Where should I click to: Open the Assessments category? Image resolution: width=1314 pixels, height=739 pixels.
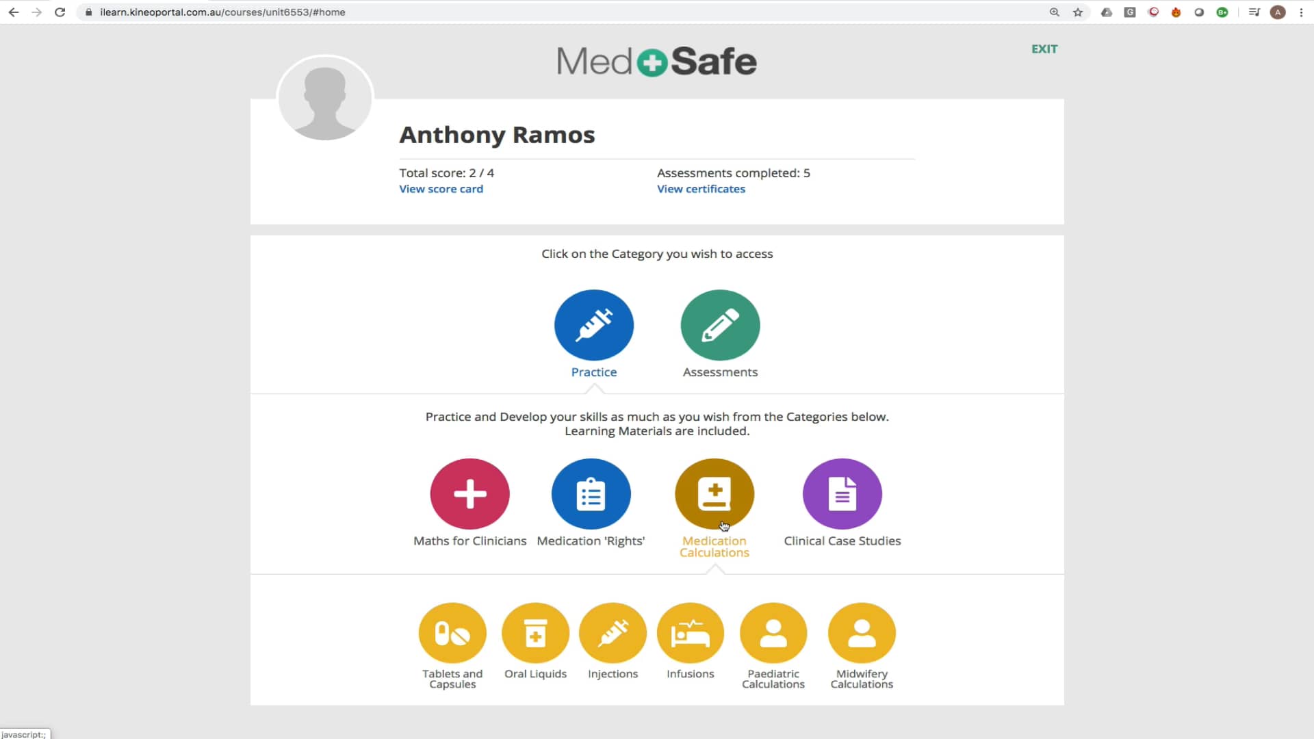point(719,325)
